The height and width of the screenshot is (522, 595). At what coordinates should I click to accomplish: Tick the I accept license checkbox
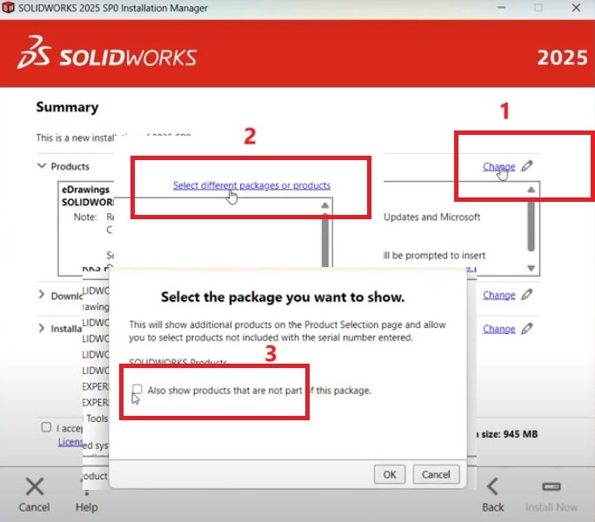pyautogui.click(x=46, y=427)
